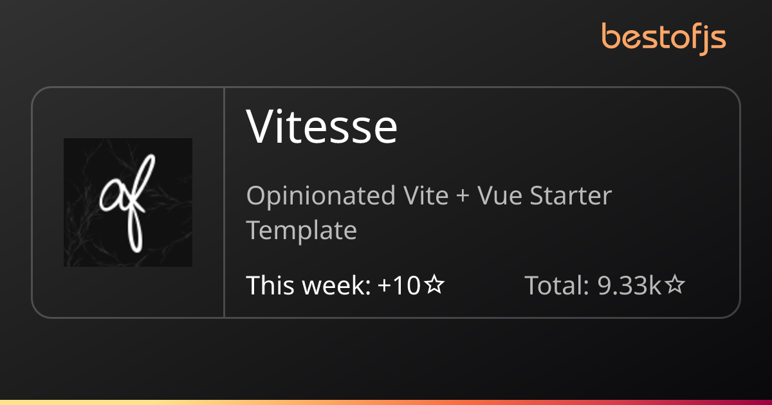Select the 9.33k total stars value
772x405 pixels.
(x=630, y=285)
